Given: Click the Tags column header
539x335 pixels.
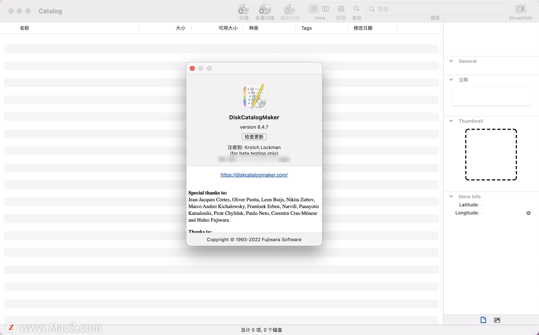Looking at the screenshot, I should pos(306,28).
